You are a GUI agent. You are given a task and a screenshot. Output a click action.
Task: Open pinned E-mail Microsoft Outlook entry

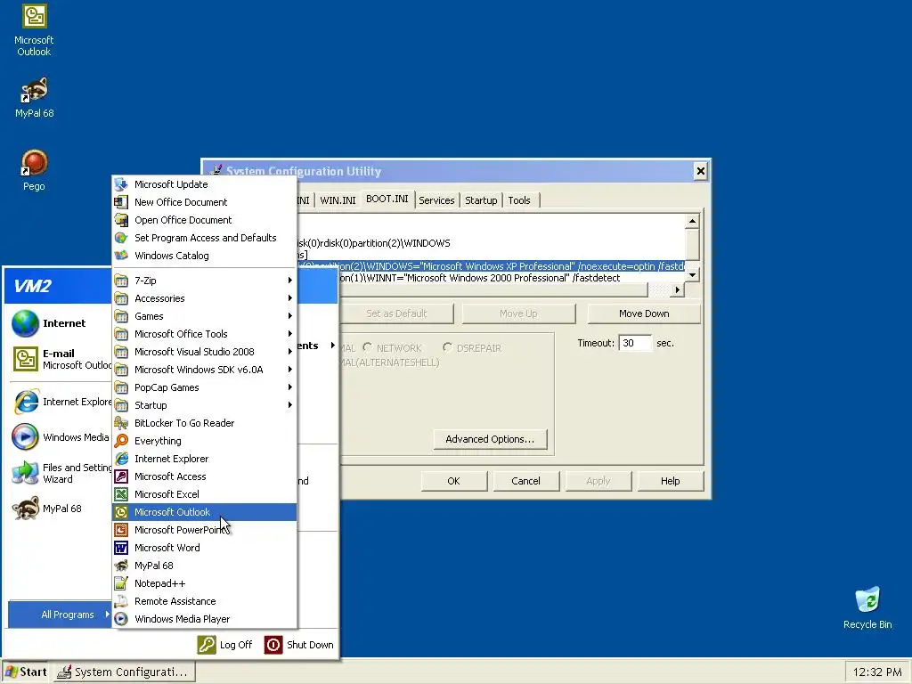(x=61, y=359)
